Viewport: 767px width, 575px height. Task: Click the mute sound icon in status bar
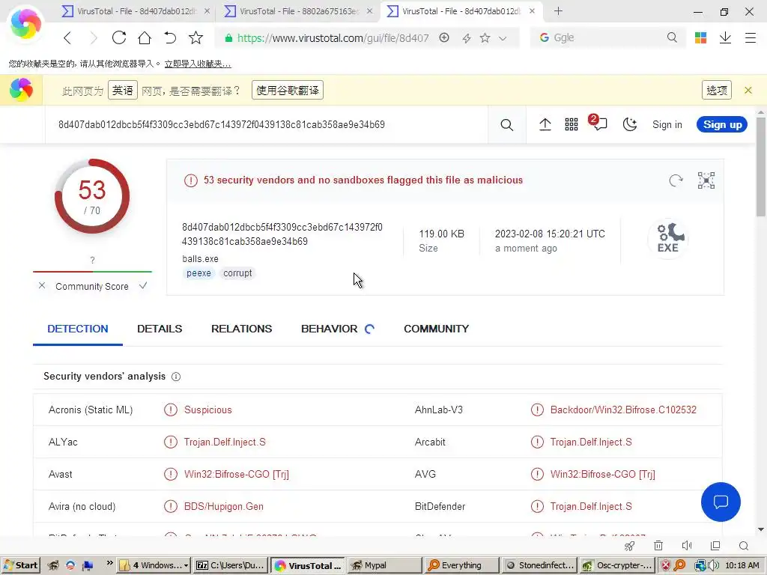(687, 545)
